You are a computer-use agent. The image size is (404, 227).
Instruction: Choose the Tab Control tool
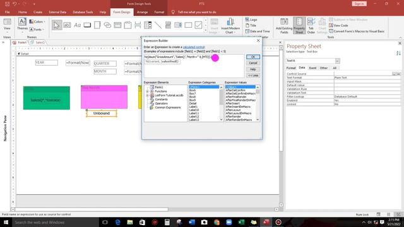coord(97,25)
